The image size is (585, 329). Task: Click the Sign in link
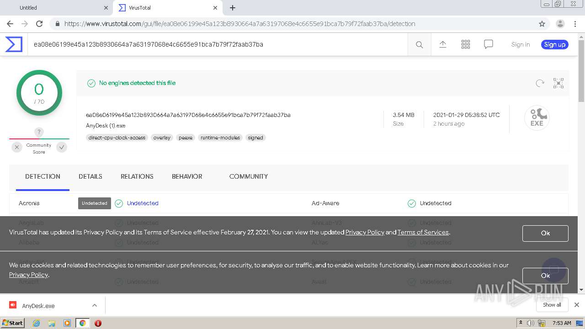[521, 44]
